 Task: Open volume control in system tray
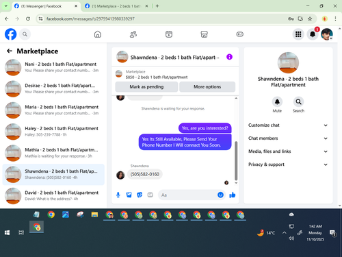click(291, 238)
